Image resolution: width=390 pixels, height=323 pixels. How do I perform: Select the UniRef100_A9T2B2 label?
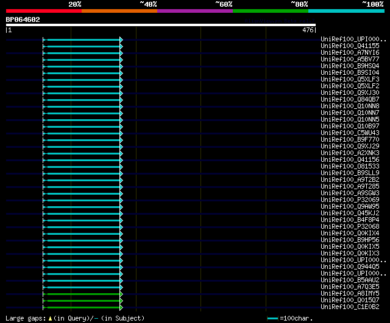[x=350, y=180]
